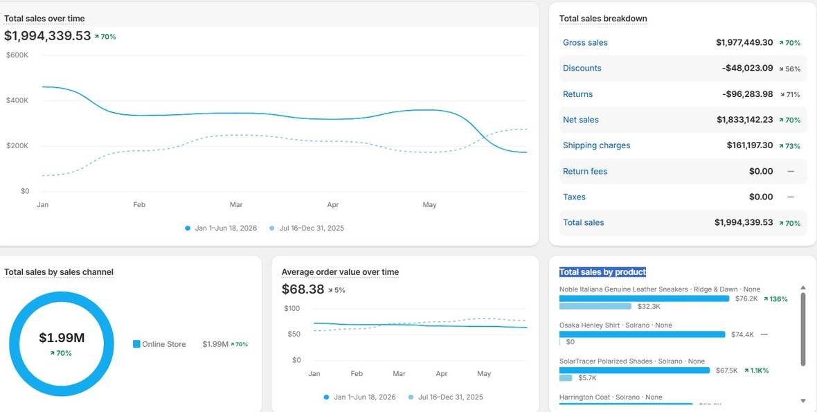Open the Total sales breakdown row link
Viewport: 817px width, 412px height.
coord(583,222)
